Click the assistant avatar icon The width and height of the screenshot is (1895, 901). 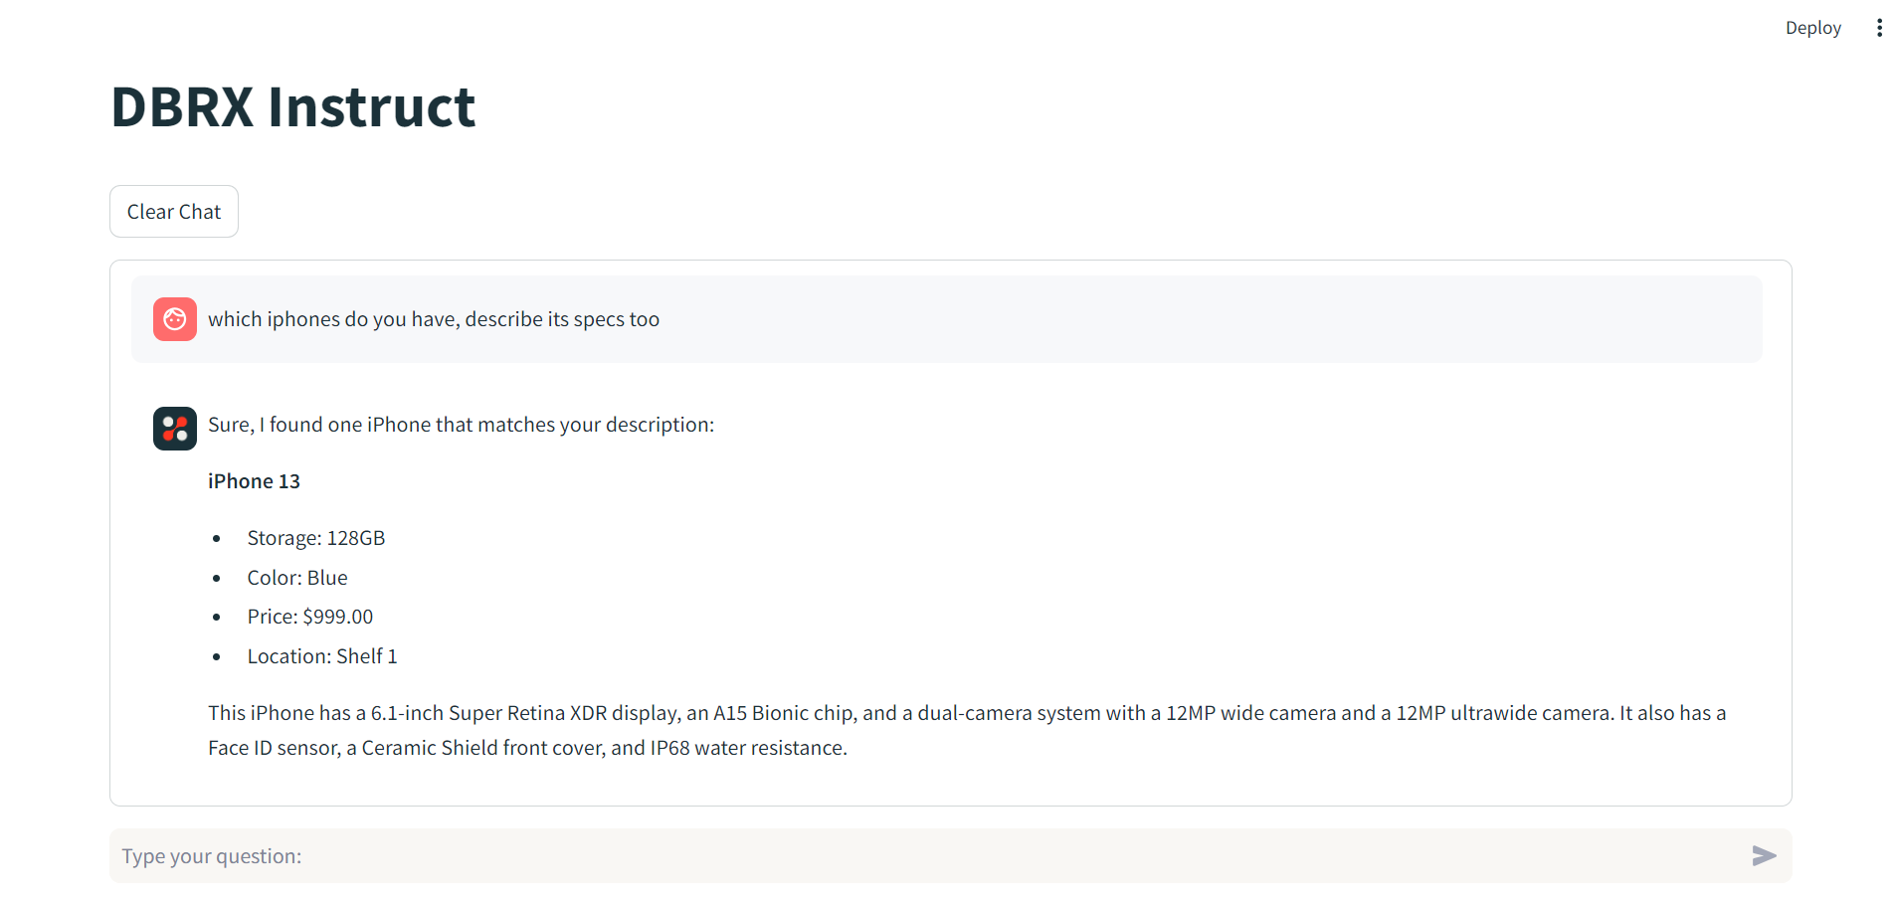(175, 429)
